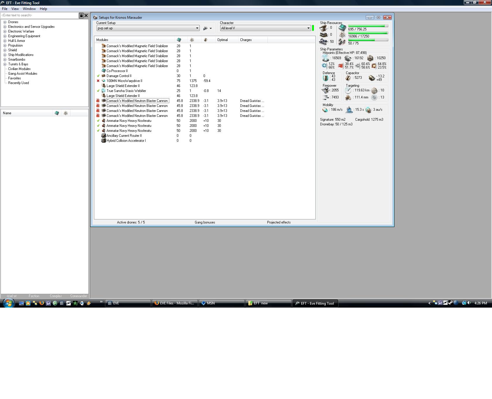Expand the Drones tree category
492x399 pixels.
[5, 22]
